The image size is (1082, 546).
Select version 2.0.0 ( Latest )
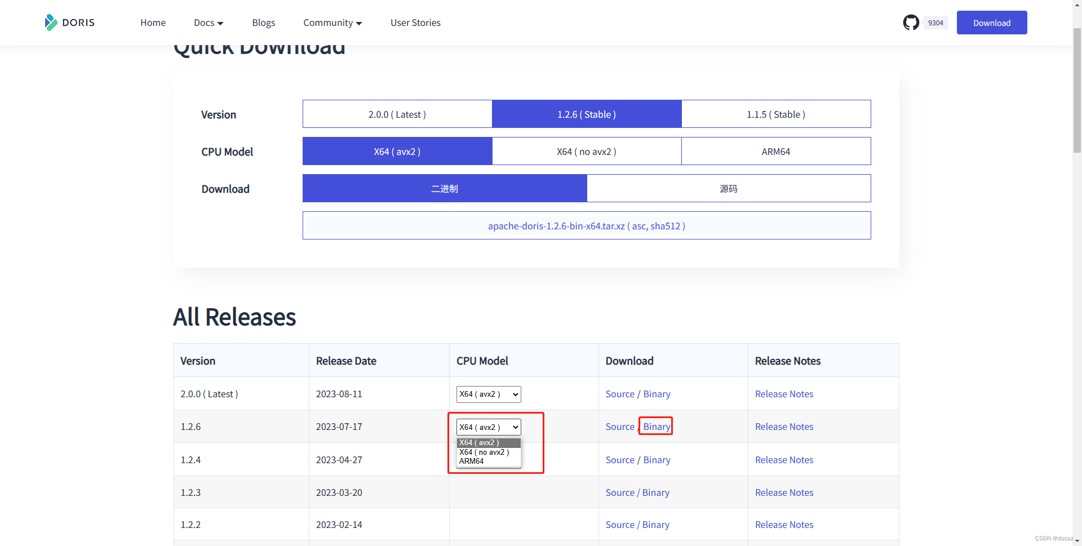pos(397,114)
